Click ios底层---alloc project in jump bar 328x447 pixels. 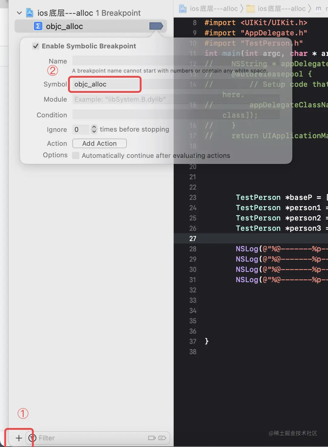(x=209, y=8)
